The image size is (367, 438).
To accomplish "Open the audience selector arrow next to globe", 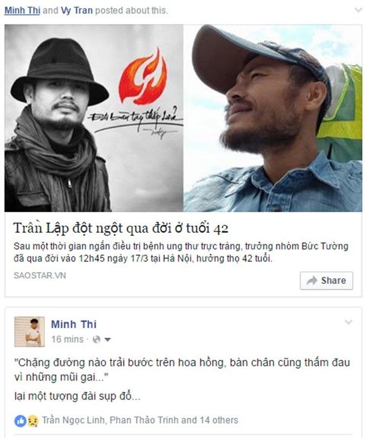I will (x=107, y=340).
